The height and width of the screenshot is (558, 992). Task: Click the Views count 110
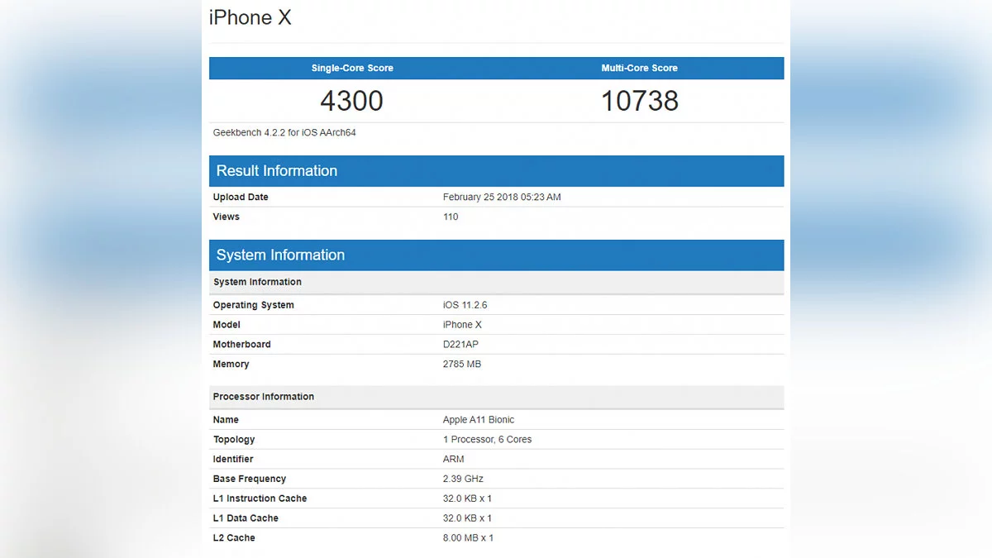tap(451, 217)
